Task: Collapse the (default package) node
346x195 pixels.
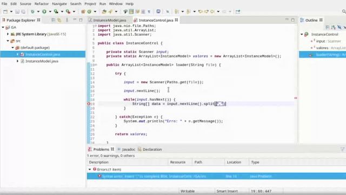Action: point(13,48)
